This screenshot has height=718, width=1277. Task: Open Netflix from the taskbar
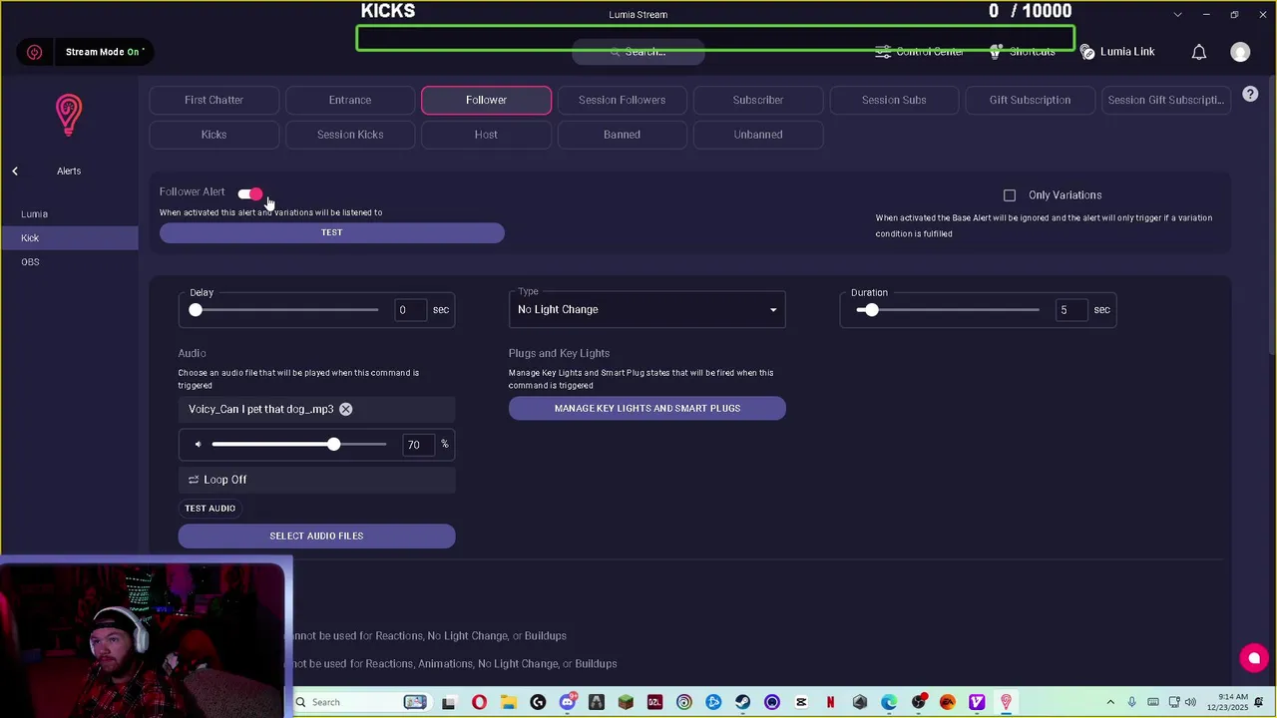coord(830,702)
